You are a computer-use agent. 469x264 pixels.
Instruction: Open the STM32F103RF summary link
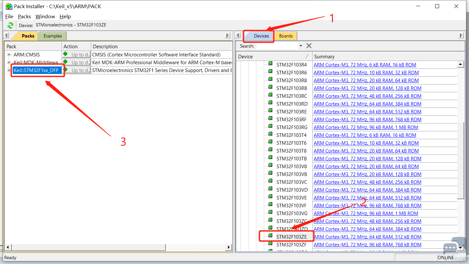click(367, 120)
